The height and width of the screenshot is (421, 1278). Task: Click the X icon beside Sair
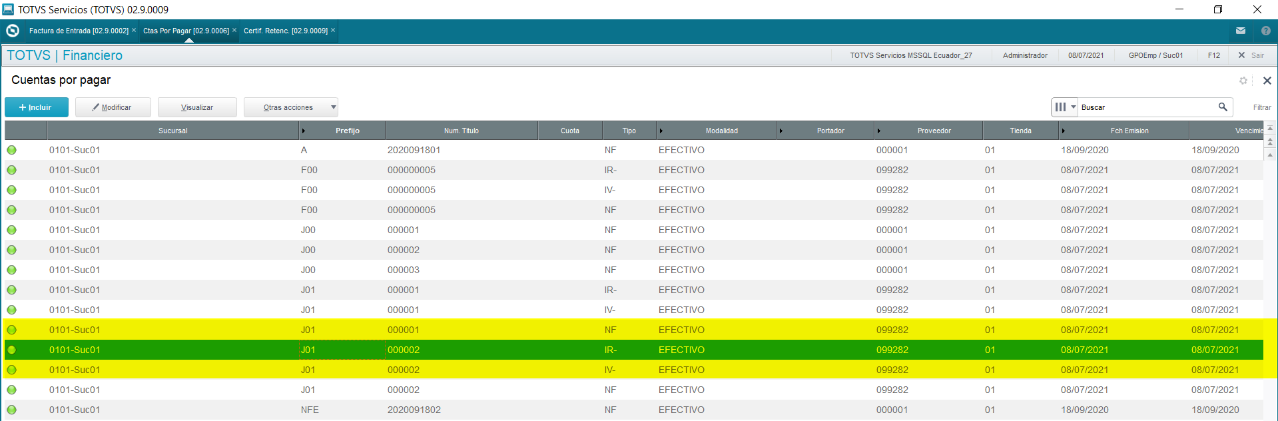1241,55
